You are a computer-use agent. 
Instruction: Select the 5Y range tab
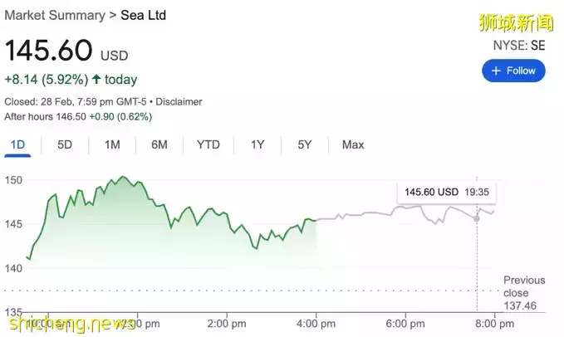click(305, 144)
